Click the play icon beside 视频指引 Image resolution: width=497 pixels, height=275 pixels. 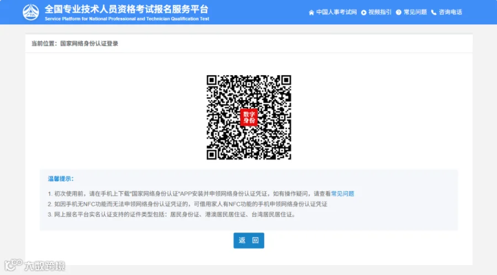click(x=363, y=12)
